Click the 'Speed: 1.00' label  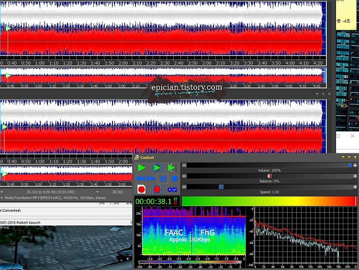[x=269, y=192]
